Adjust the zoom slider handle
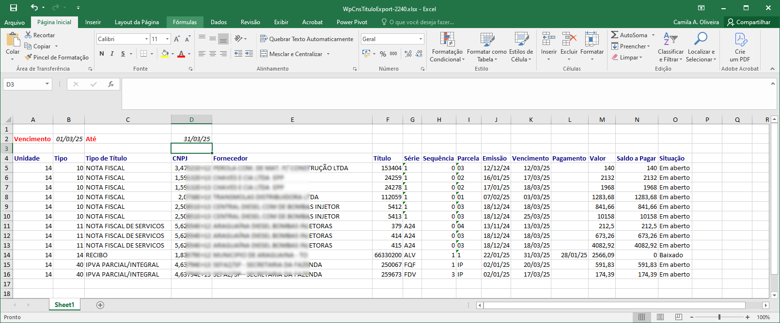Viewport: 780px width, 323px height. point(719,317)
